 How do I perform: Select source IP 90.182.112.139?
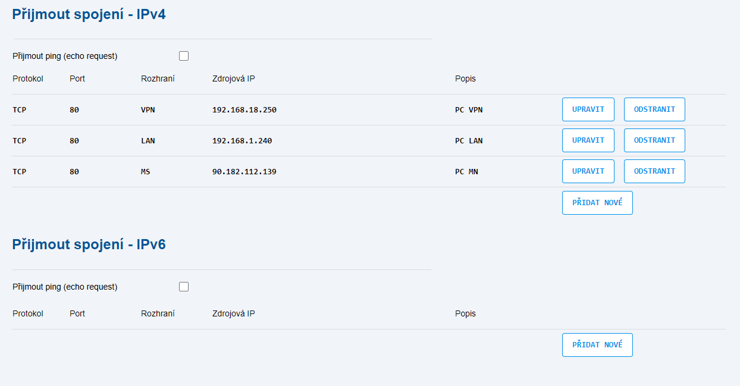244,172
